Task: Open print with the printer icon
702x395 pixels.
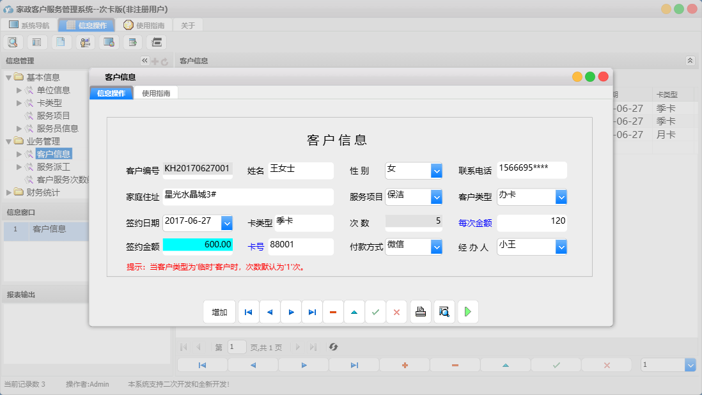Action: click(x=420, y=312)
